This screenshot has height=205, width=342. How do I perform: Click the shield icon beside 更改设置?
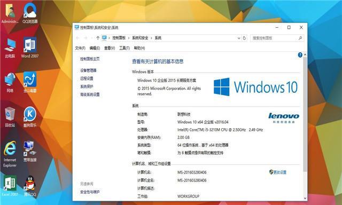tap(271, 172)
